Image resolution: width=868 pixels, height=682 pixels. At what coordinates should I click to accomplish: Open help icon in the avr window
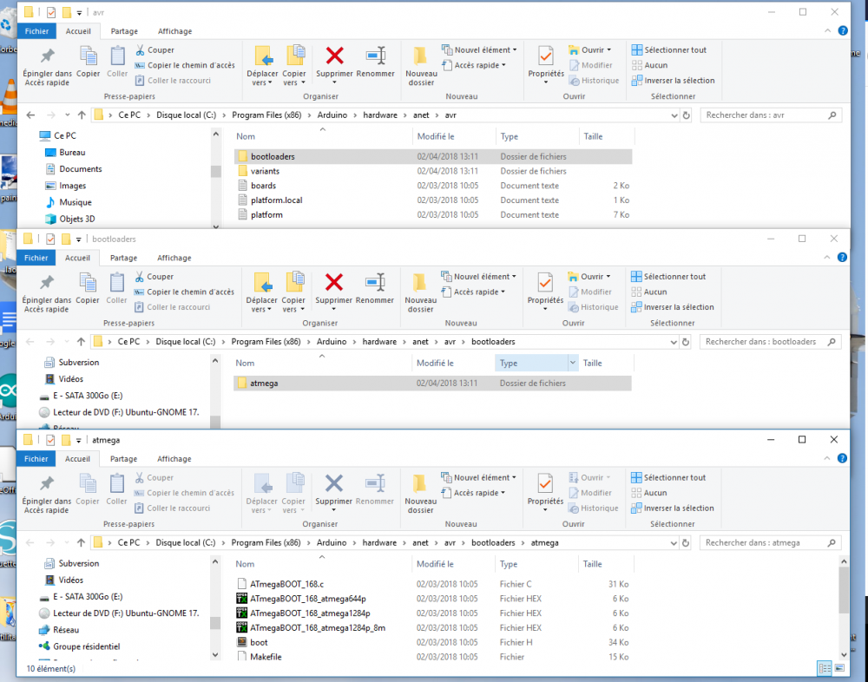843,31
